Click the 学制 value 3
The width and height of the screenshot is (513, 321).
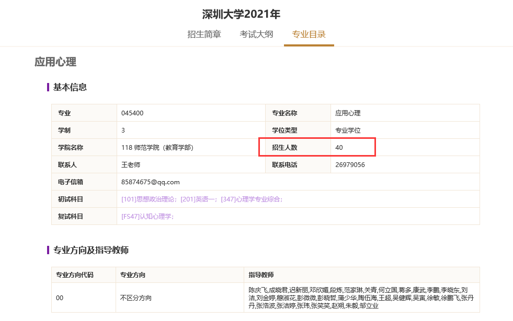(x=123, y=130)
